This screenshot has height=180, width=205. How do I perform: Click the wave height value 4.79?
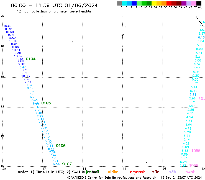pyautogui.click(x=188, y=128)
